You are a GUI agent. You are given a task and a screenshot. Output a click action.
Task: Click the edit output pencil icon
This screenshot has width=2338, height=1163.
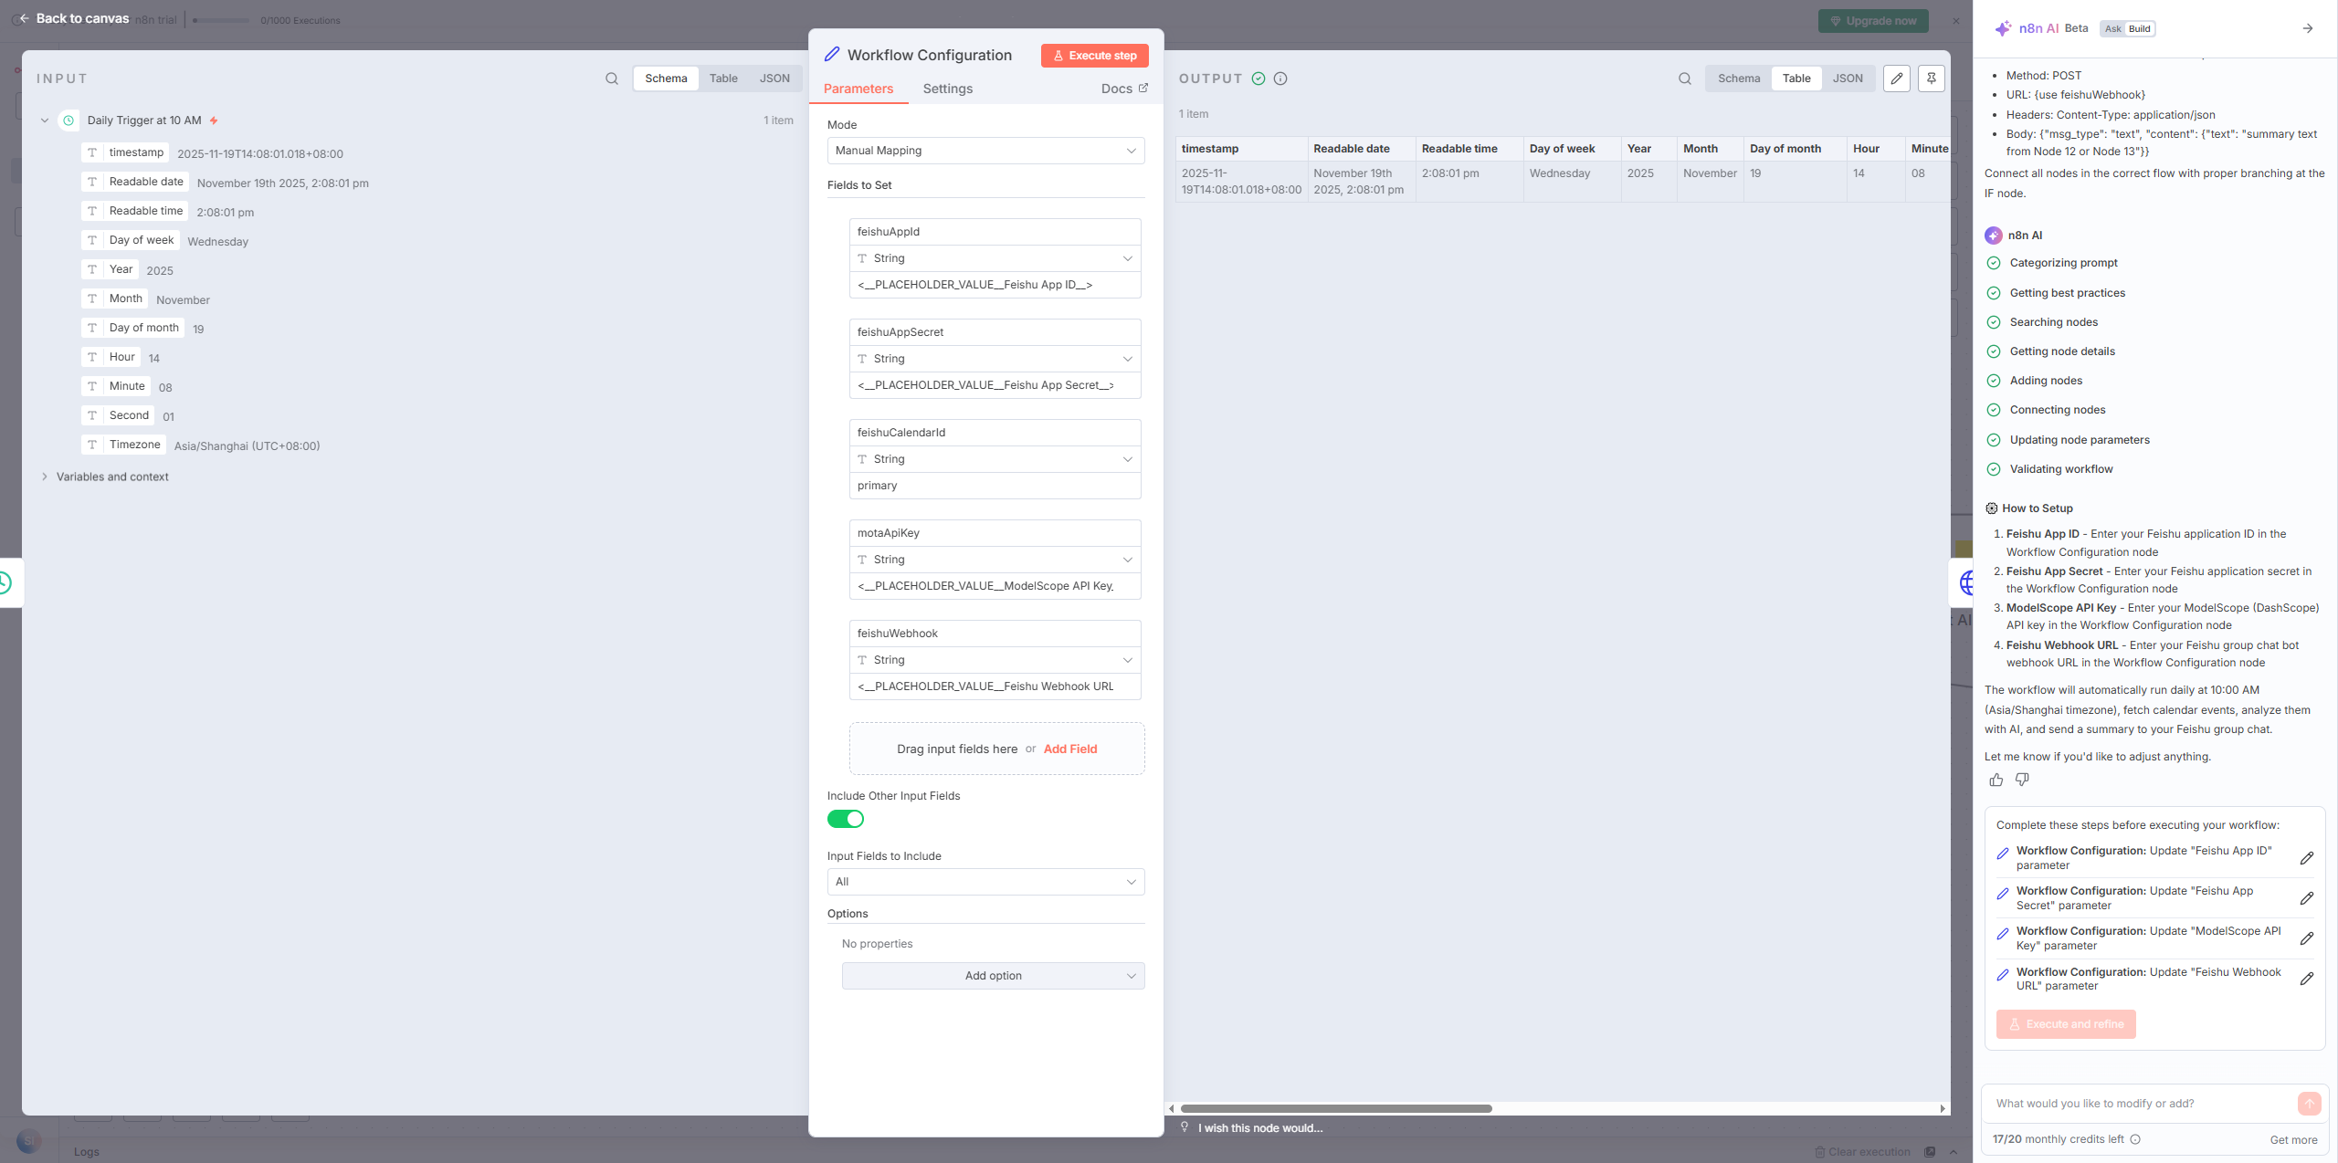click(1897, 79)
